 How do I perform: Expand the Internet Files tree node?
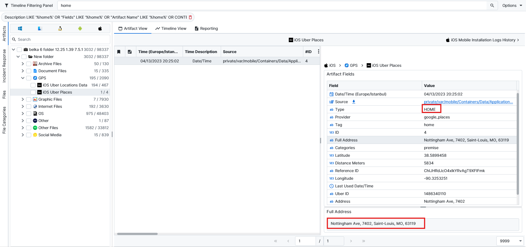tap(23, 106)
